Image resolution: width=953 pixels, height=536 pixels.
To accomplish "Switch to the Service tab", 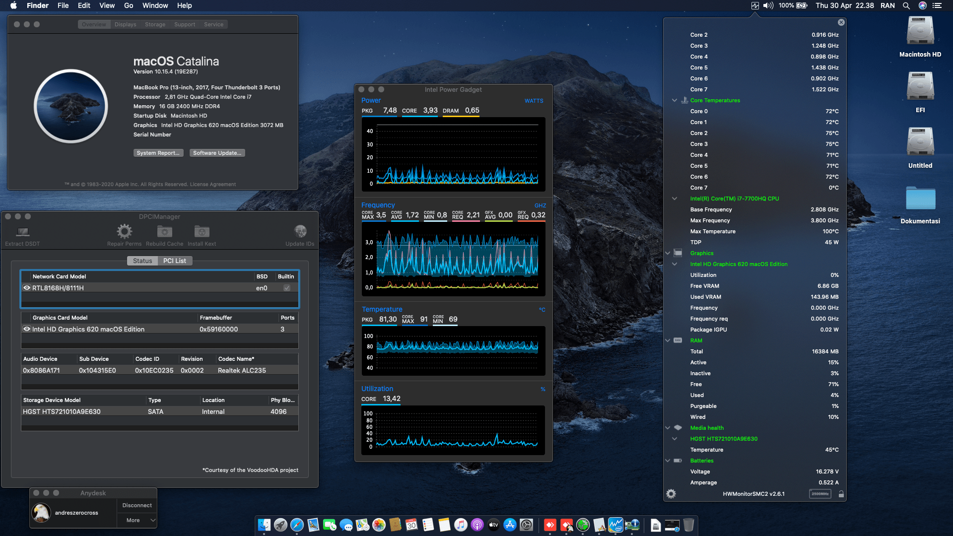I will pos(213,24).
